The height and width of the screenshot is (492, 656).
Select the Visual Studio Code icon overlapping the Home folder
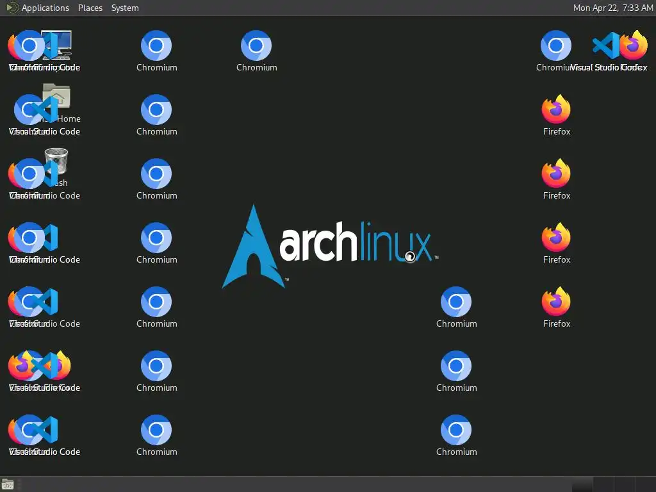46,110
